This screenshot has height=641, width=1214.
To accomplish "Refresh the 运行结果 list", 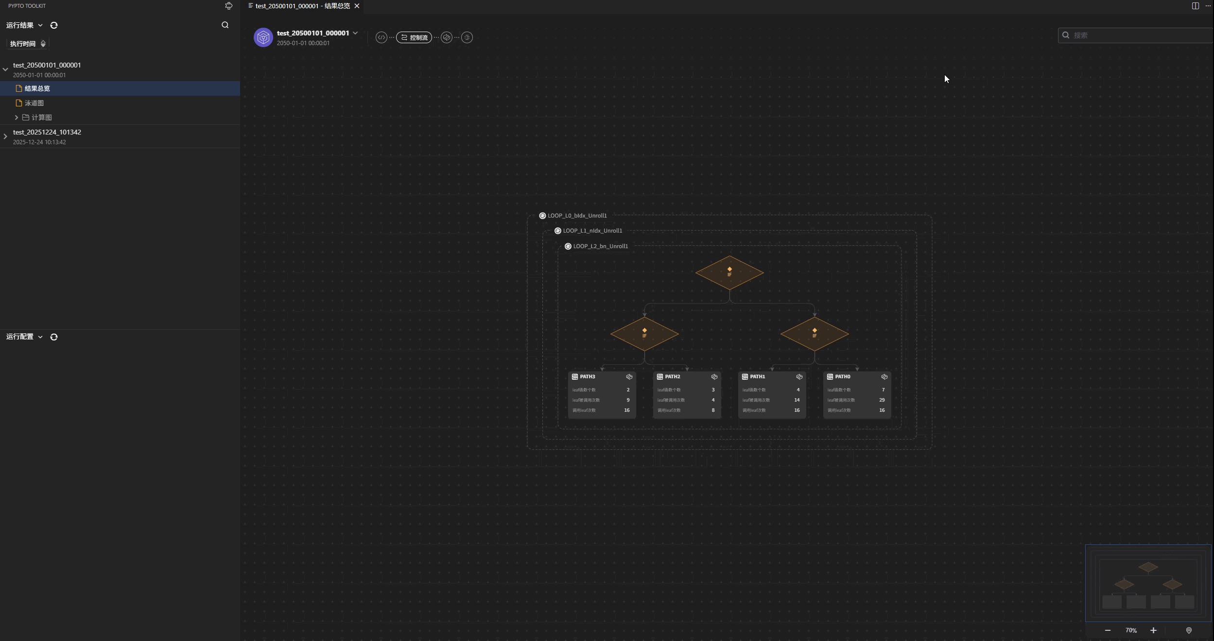I will [54, 25].
